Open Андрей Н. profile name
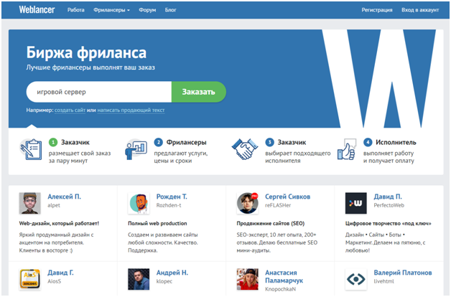 pos(172,273)
